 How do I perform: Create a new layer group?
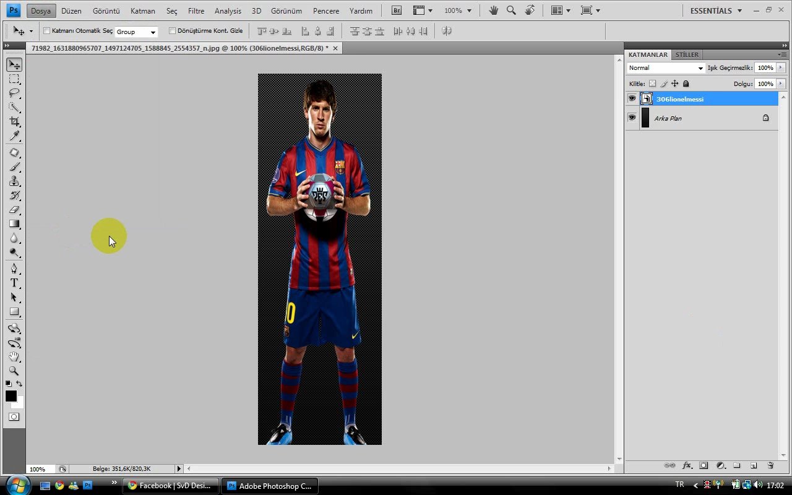click(x=737, y=465)
